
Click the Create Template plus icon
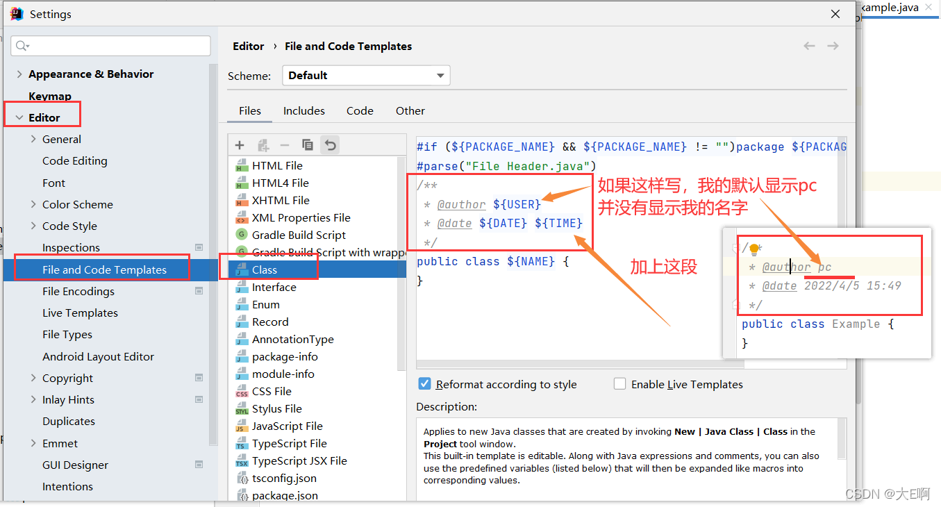coord(240,145)
